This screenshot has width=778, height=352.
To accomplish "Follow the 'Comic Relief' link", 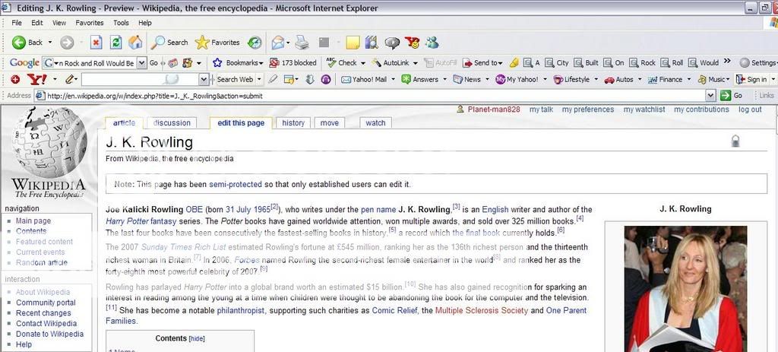I will [394, 310].
